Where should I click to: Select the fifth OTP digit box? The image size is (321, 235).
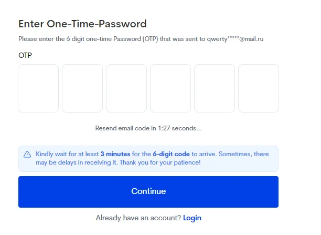[x=215, y=88]
